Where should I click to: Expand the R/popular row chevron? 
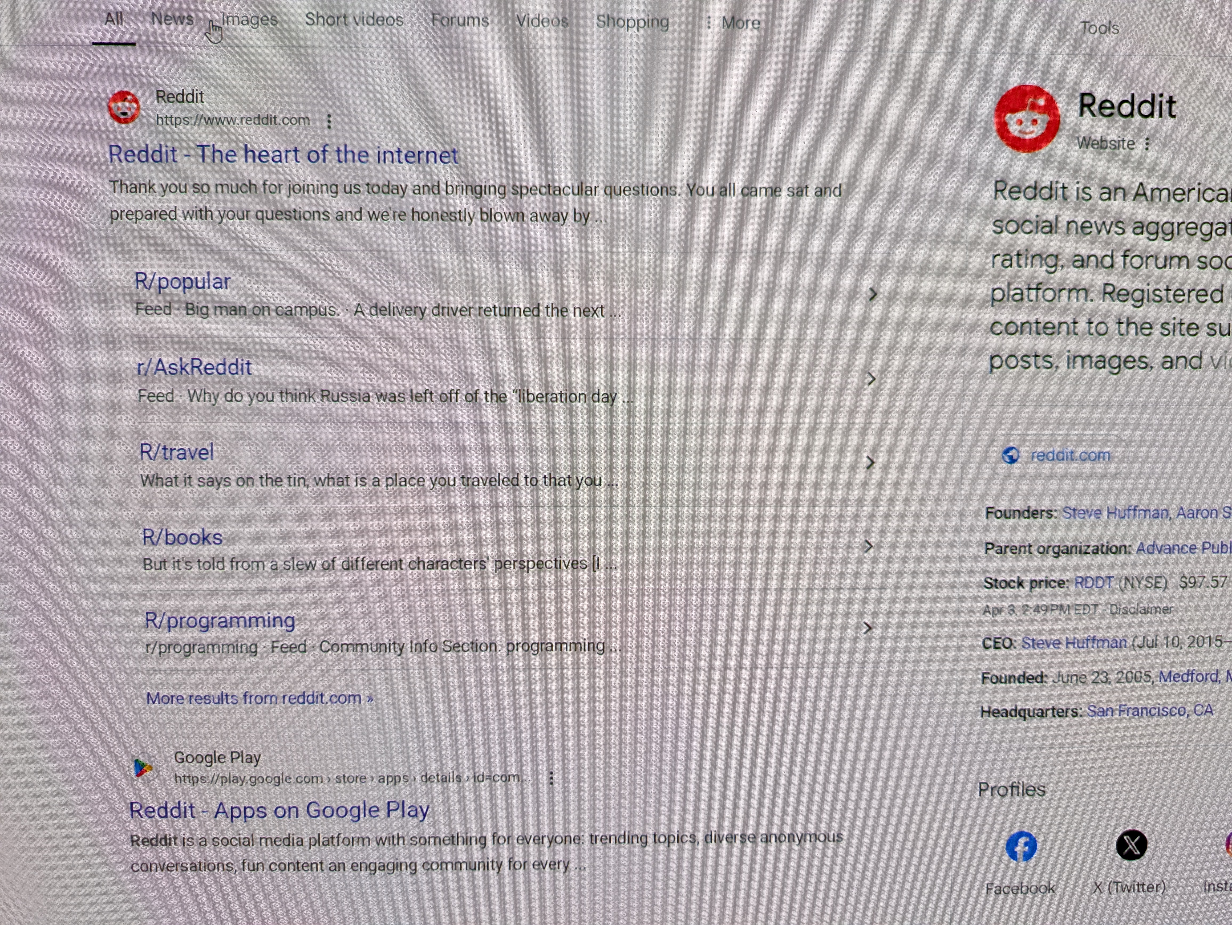click(873, 295)
